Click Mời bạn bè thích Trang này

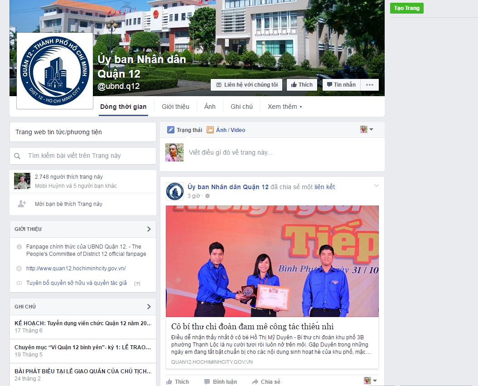click(68, 204)
